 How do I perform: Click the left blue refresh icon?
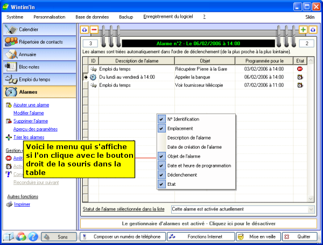pyautogui.click(x=85, y=30)
